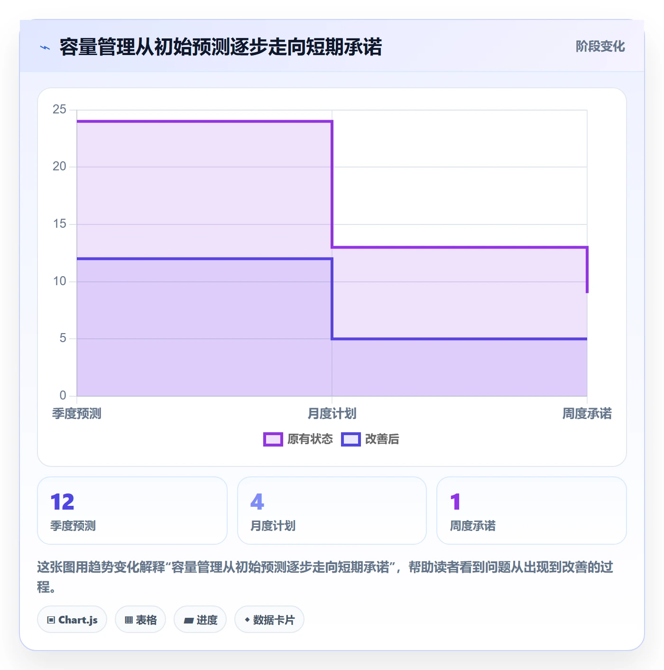Select the 数据卡片 tag chip

click(x=269, y=620)
